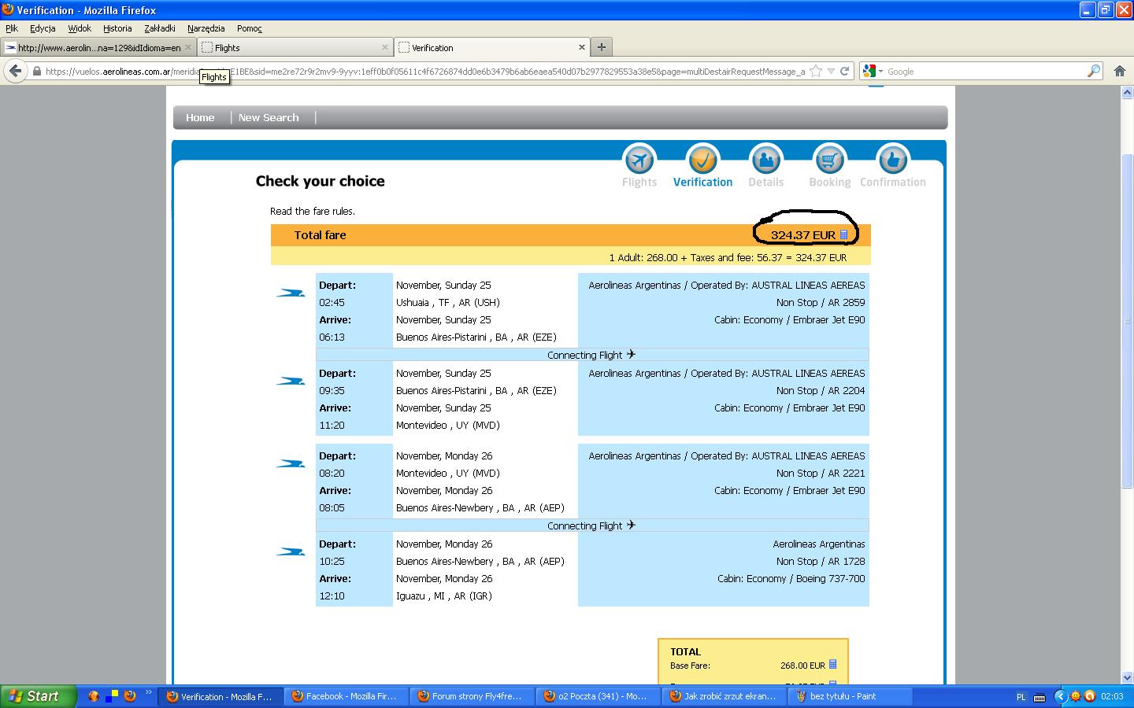1134x708 pixels.
Task: Open bez tytułu - Paint from taskbar
Action: click(x=842, y=696)
